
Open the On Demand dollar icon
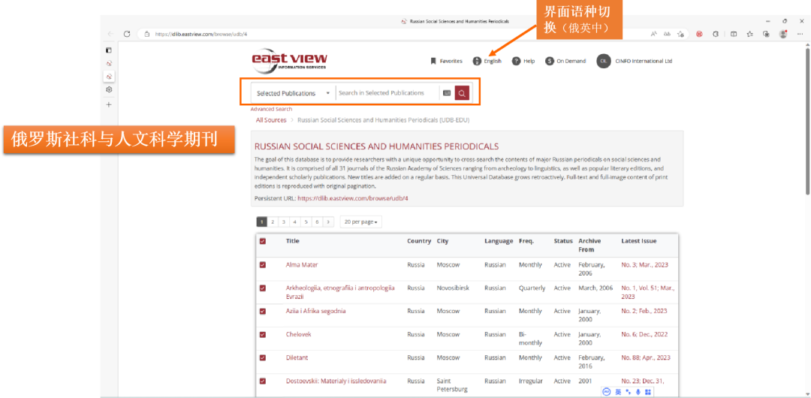pos(550,61)
